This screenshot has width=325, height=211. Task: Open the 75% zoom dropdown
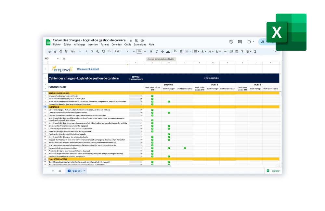tap(76, 51)
